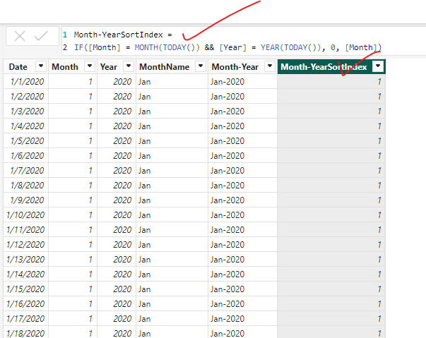The height and width of the screenshot is (338, 426).
Task: Select date cell 1/8/2020
Action: coord(27,186)
